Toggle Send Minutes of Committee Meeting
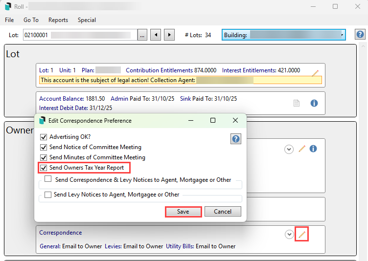The height and width of the screenshot is (261, 368). tap(44, 157)
